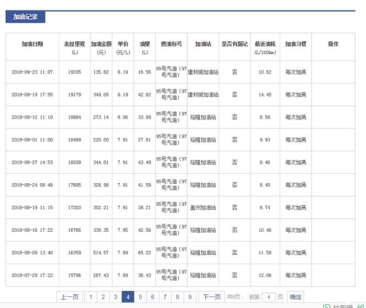Open page 1 of the records

tap(90, 297)
